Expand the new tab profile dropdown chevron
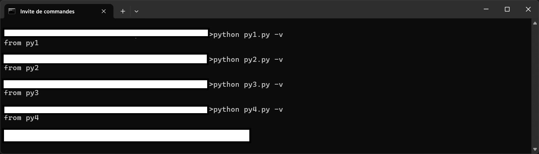This screenshot has width=539, height=154. [x=136, y=11]
